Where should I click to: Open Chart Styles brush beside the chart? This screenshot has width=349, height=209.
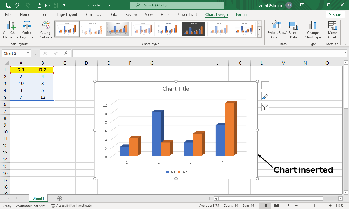265,96
